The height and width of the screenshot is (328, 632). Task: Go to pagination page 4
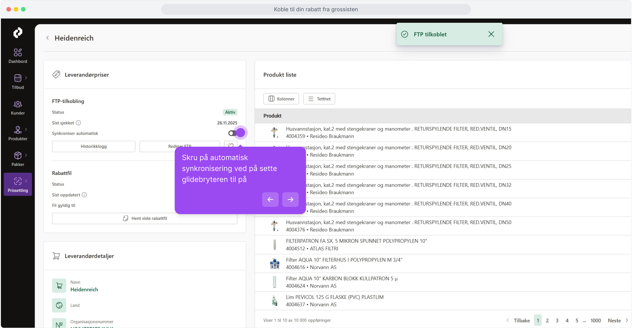(x=567, y=320)
